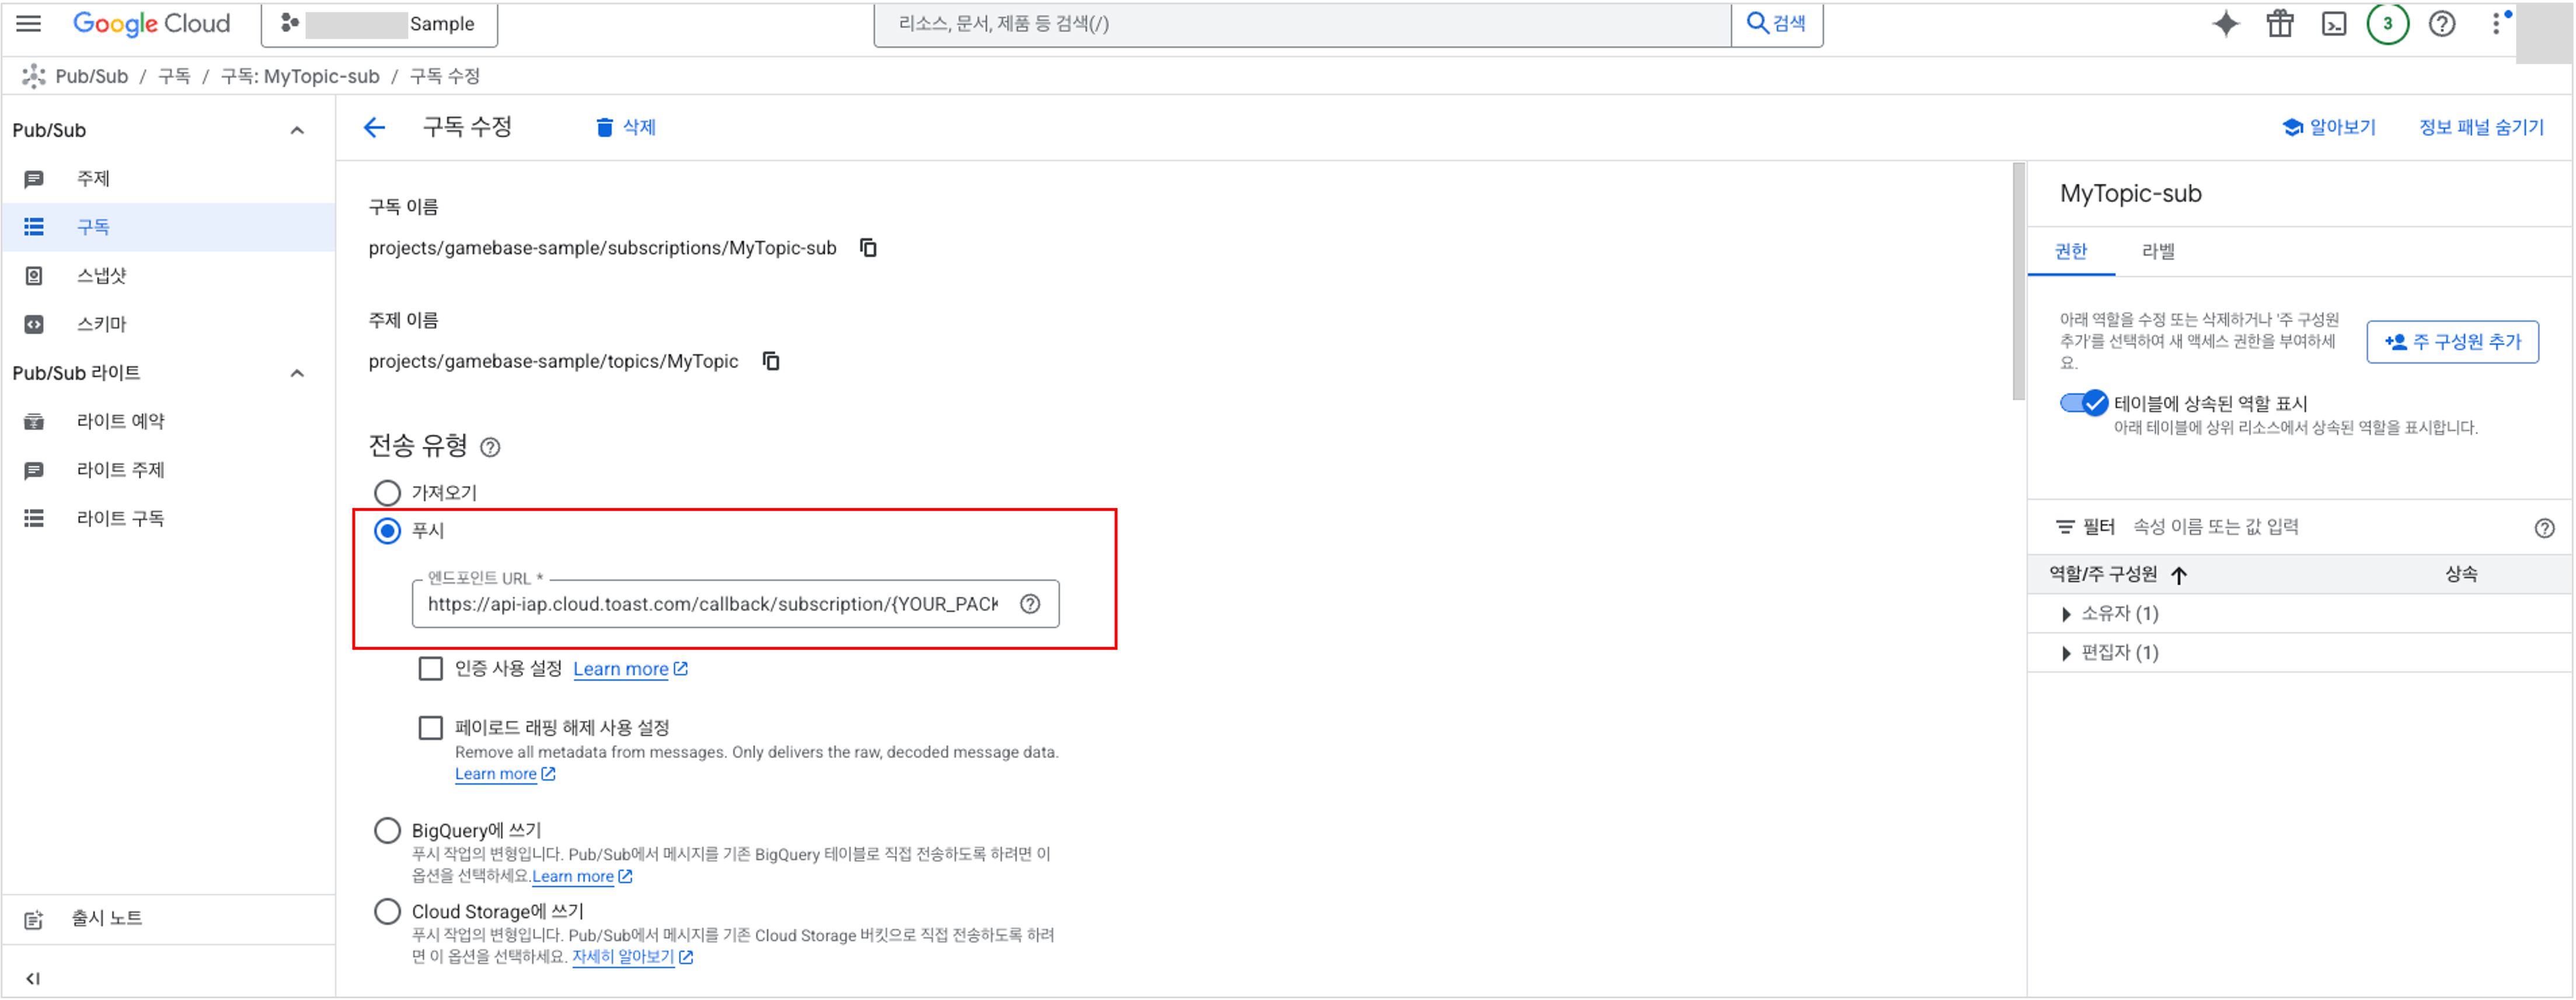Expand the 편집자 (1) role row
Screen dimensions: 2576x1000
click(x=2066, y=652)
